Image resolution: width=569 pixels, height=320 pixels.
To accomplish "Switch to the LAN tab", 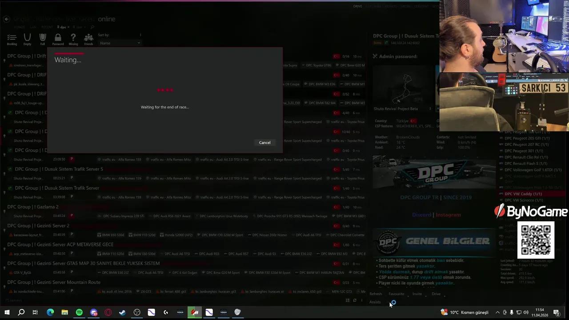I will 32,27.
